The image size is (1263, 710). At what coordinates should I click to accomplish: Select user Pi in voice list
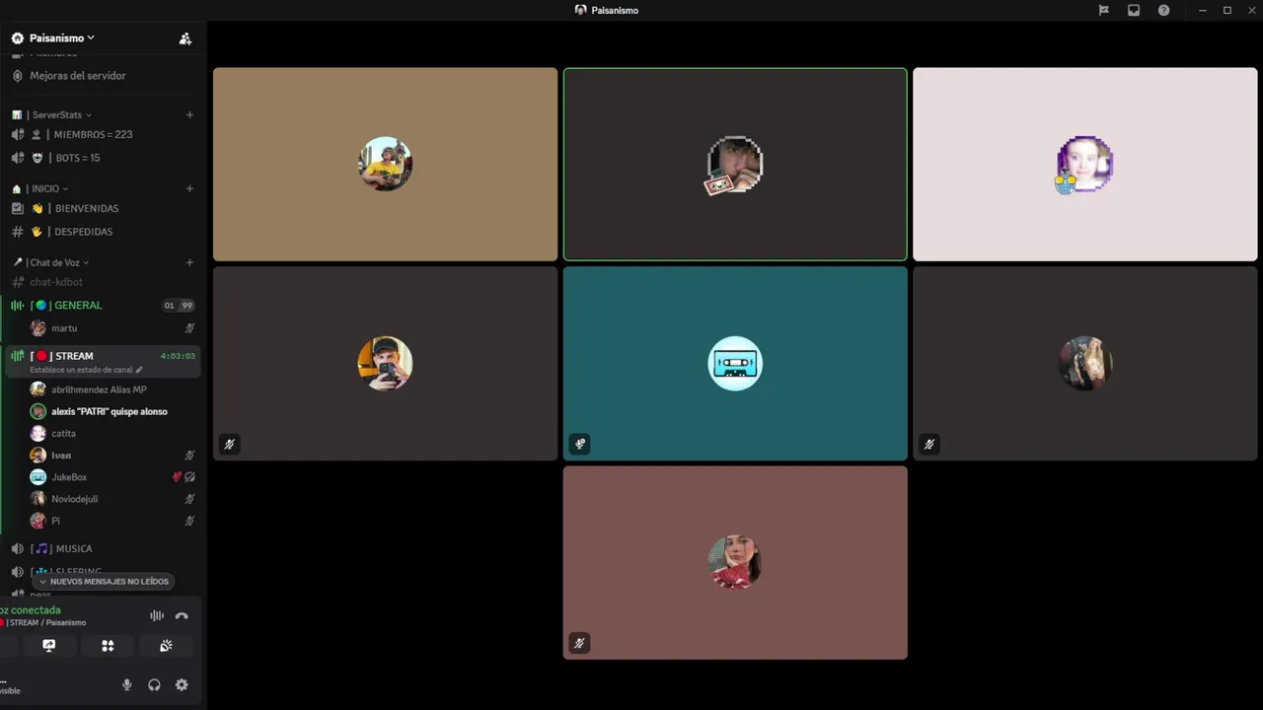[x=56, y=521]
